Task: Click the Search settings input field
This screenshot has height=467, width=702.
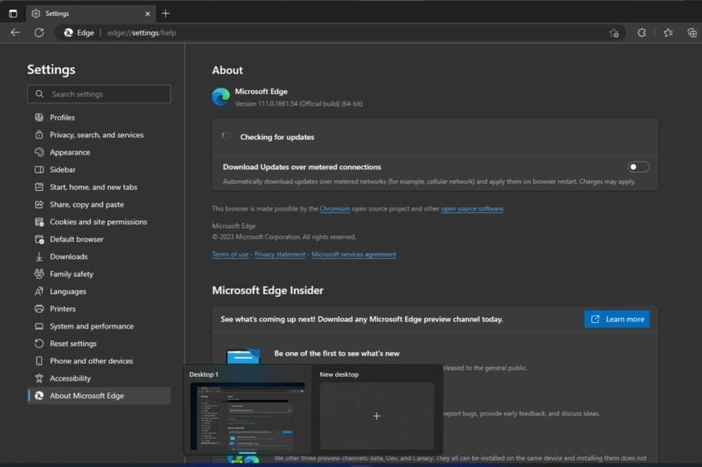Action: pos(99,94)
